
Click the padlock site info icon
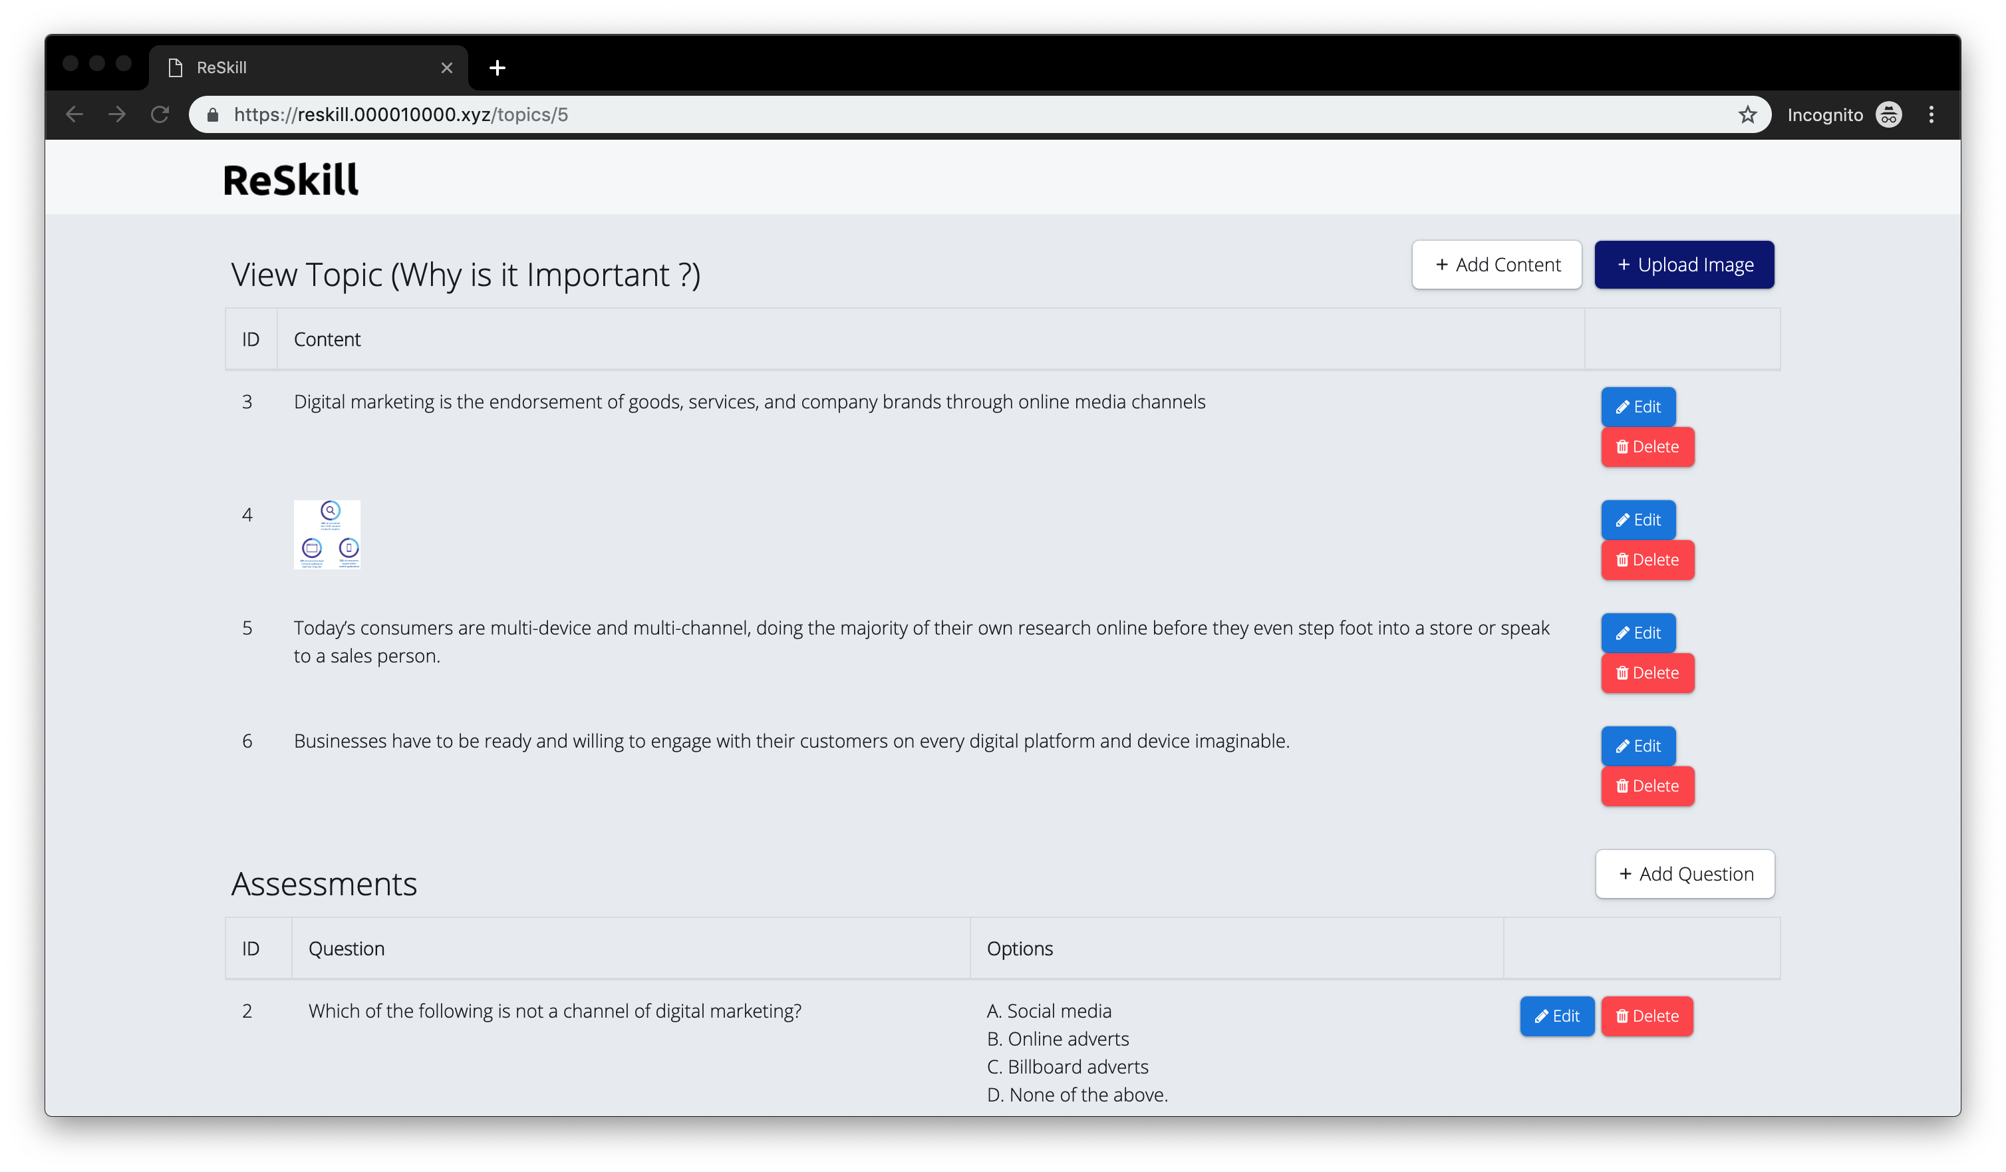[x=213, y=114]
